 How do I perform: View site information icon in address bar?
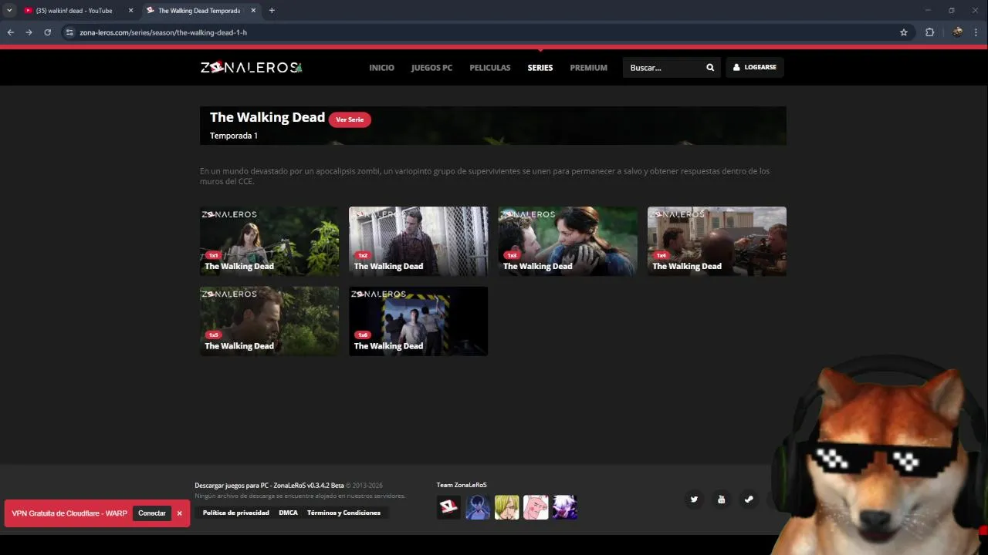click(69, 32)
